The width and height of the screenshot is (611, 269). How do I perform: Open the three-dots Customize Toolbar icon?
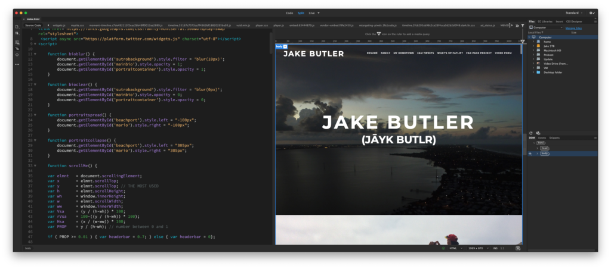[17, 64]
